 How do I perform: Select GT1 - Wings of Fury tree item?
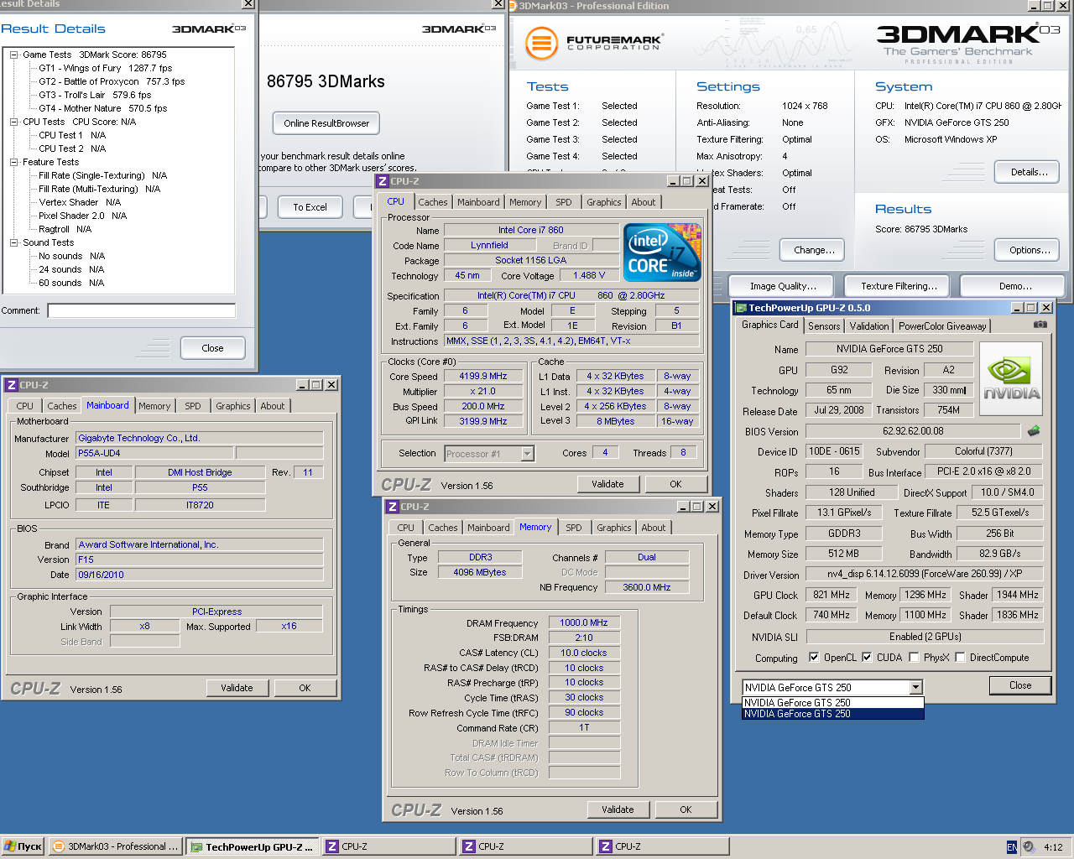(x=105, y=68)
